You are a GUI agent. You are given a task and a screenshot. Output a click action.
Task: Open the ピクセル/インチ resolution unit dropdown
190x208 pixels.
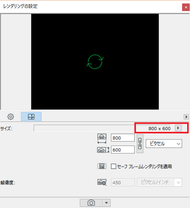click(x=159, y=182)
